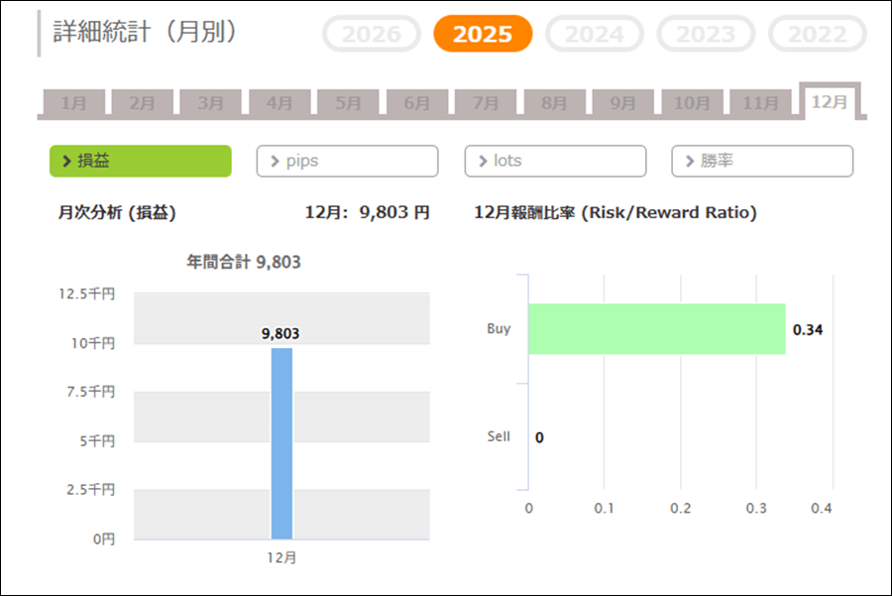The width and height of the screenshot is (892, 596).
Task: Switch to the 8月 tab
Action: (x=555, y=103)
